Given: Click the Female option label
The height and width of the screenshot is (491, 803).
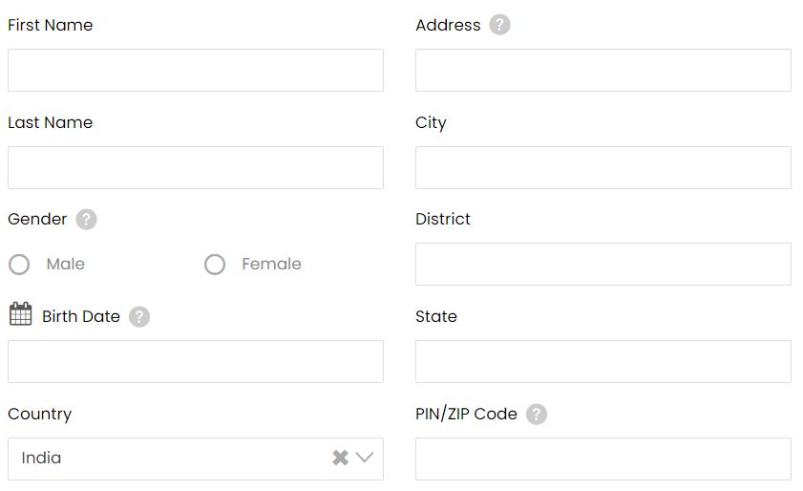Looking at the screenshot, I should click(x=271, y=264).
